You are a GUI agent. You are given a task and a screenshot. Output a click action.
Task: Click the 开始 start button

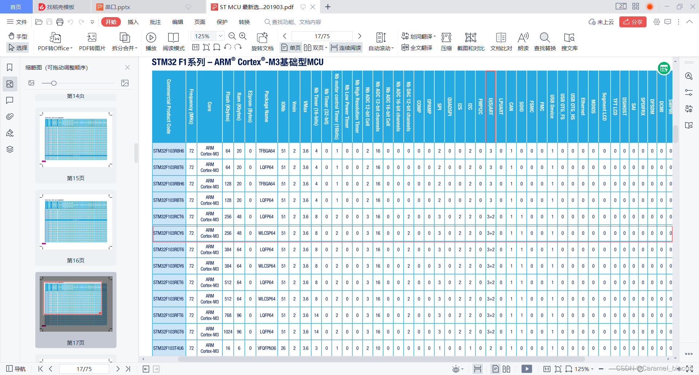[111, 22]
